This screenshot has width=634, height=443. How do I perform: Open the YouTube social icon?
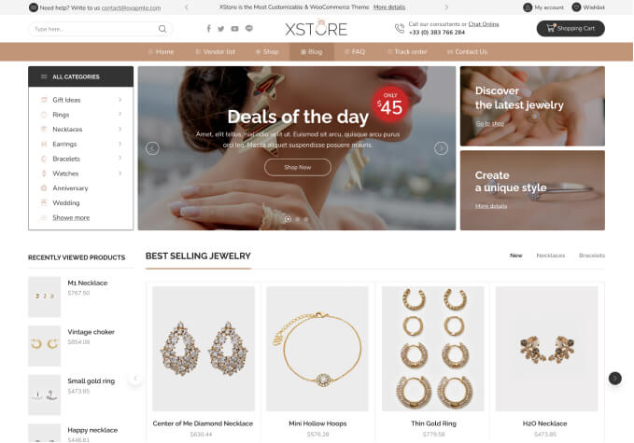(235, 29)
